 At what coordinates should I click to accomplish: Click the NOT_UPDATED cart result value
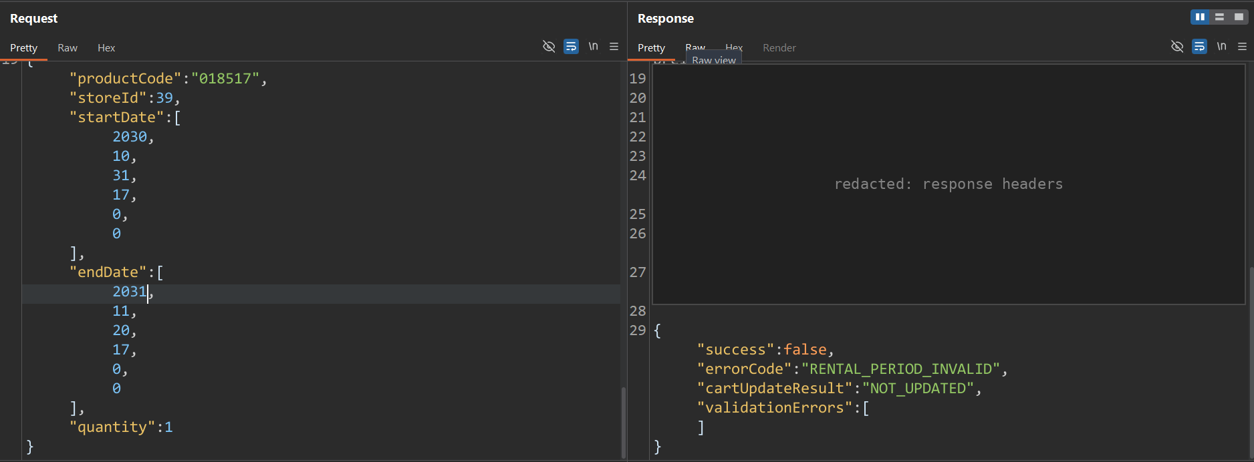(918, 389)
